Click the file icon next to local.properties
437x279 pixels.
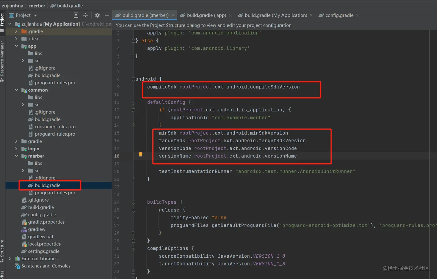[x=24, y=244]
